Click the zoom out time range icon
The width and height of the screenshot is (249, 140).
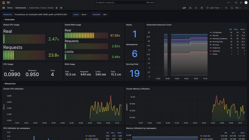226,8
